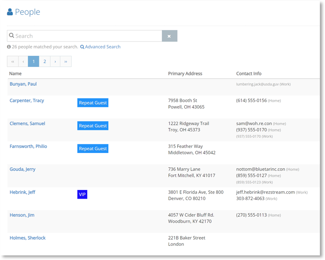Click email nottom@bluetarinc.con
This screenshot has height=260, width=325.
(260, 169)
